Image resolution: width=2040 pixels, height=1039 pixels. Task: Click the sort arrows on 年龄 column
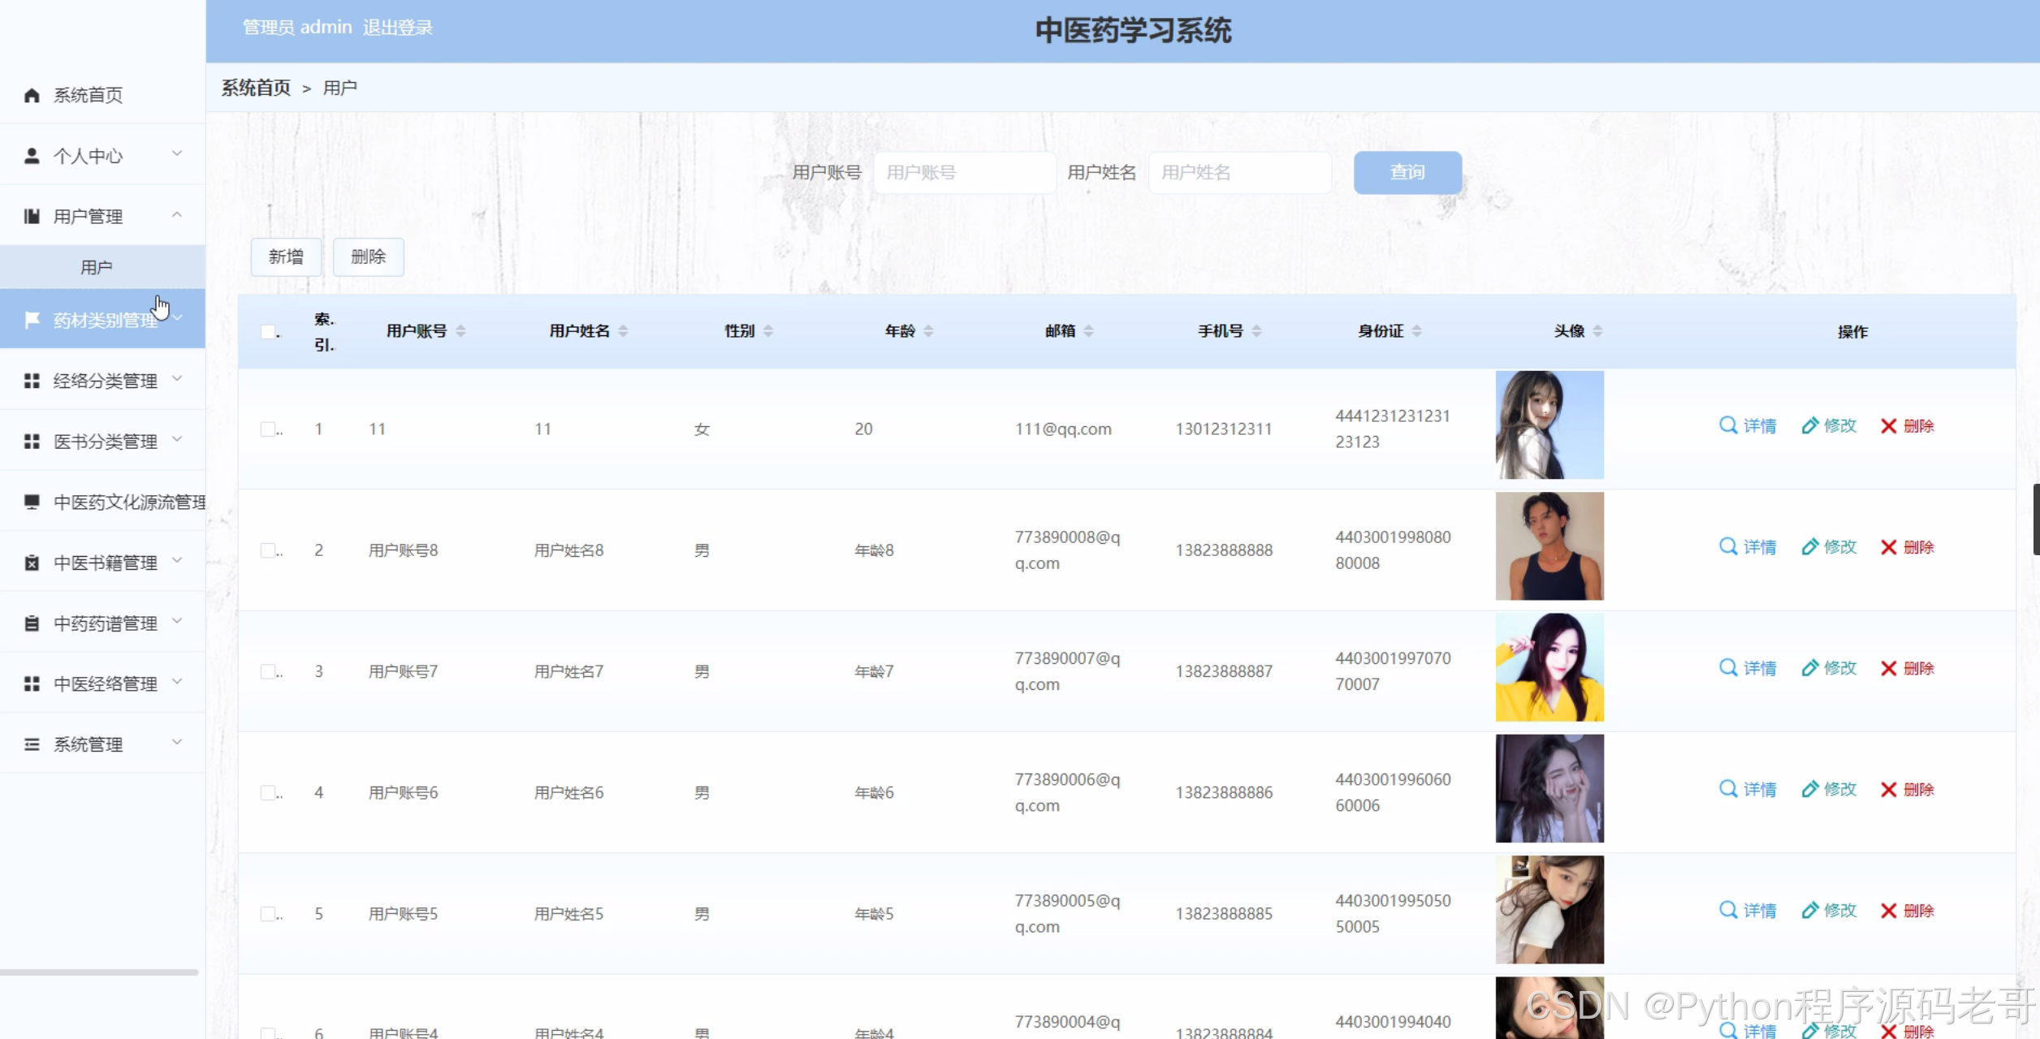928,331
